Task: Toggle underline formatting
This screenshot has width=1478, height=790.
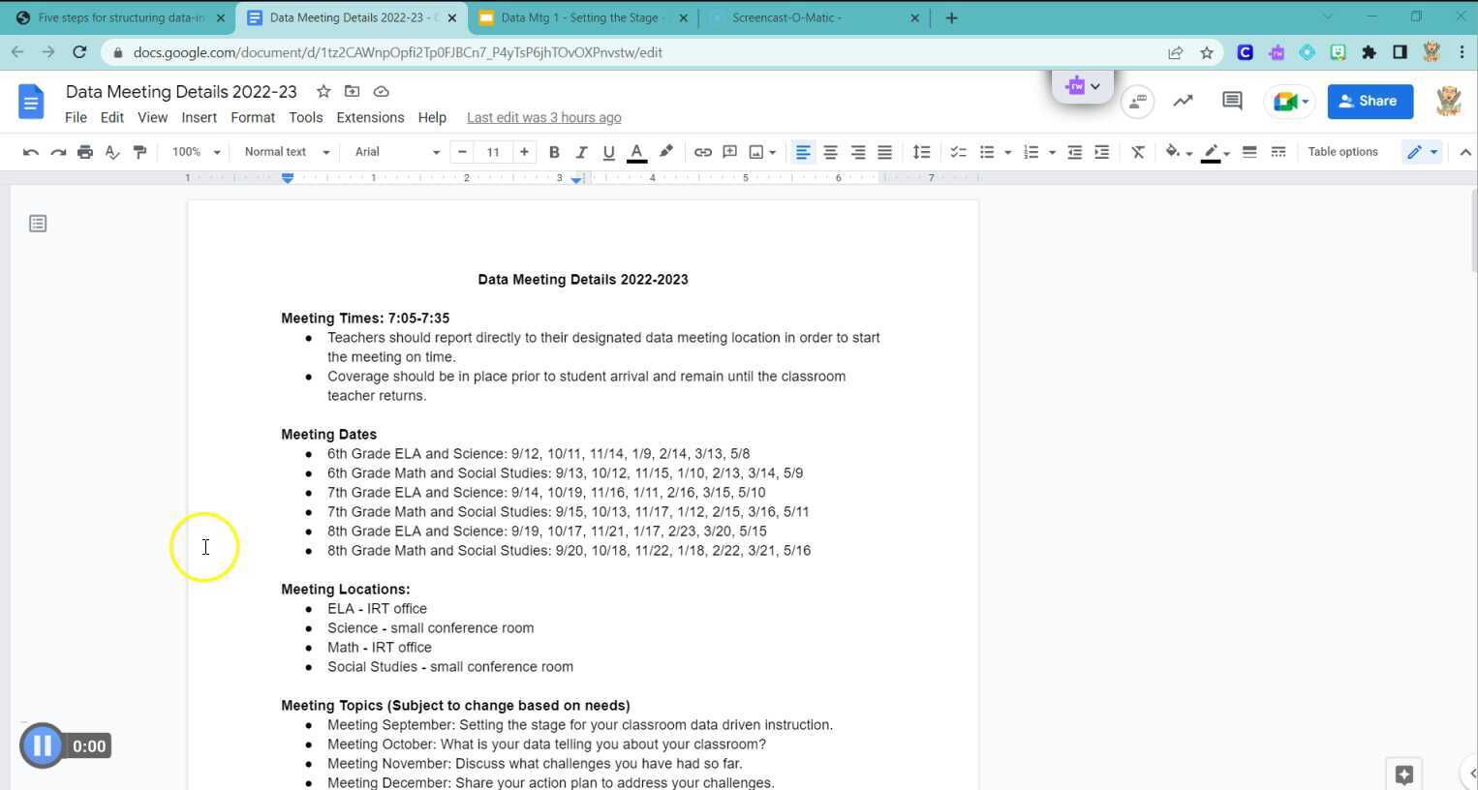Action: (x=608, y=152)
